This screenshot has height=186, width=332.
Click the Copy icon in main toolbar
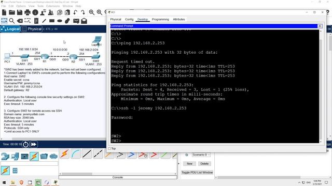point(60,12)
